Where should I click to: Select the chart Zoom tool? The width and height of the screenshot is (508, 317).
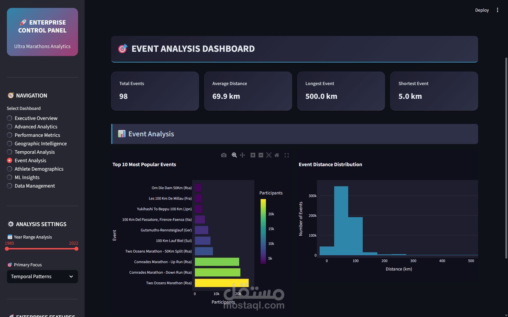(x=234, y=155)
